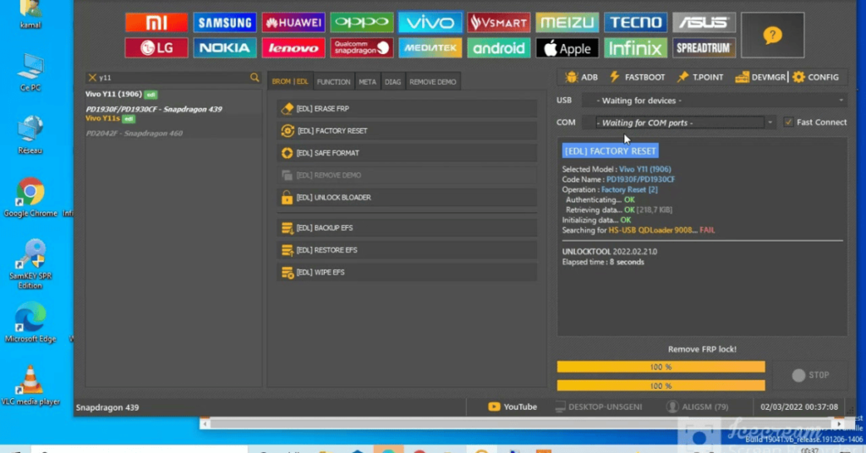Switch to the FUNCTION tab

click(x=333, y=82)
